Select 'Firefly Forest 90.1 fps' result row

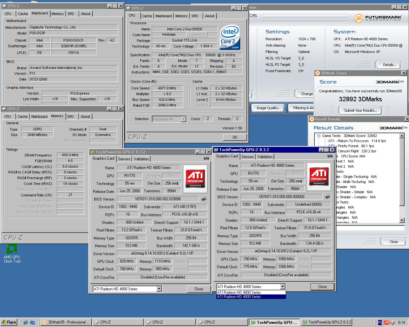pyautogui.click(x=356, y=146)
